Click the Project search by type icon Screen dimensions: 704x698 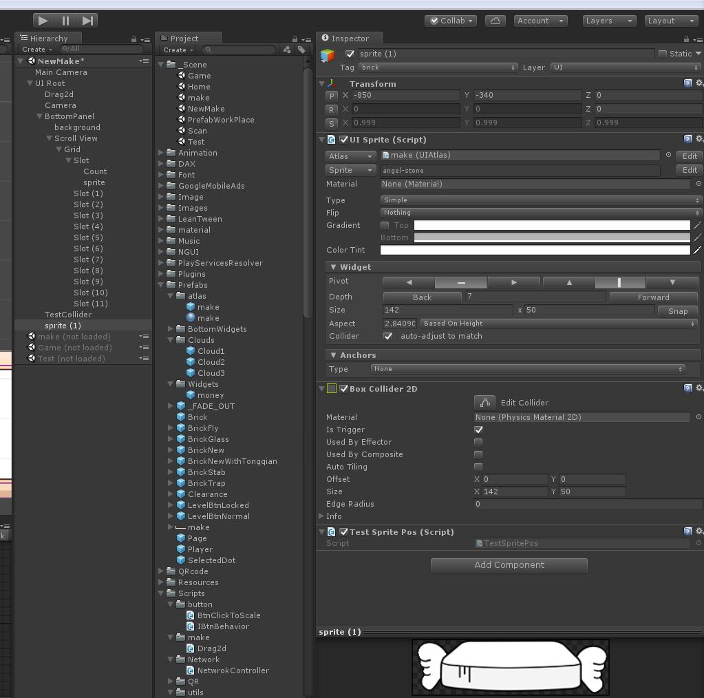click(287, 50)
